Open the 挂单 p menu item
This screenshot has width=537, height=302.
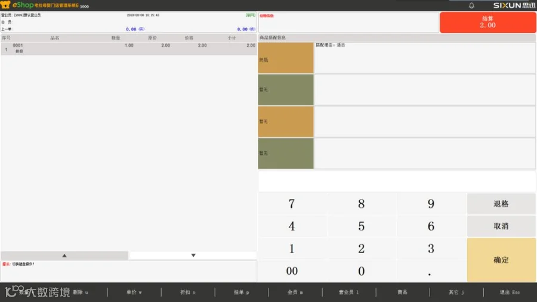[x=242, y=292]
